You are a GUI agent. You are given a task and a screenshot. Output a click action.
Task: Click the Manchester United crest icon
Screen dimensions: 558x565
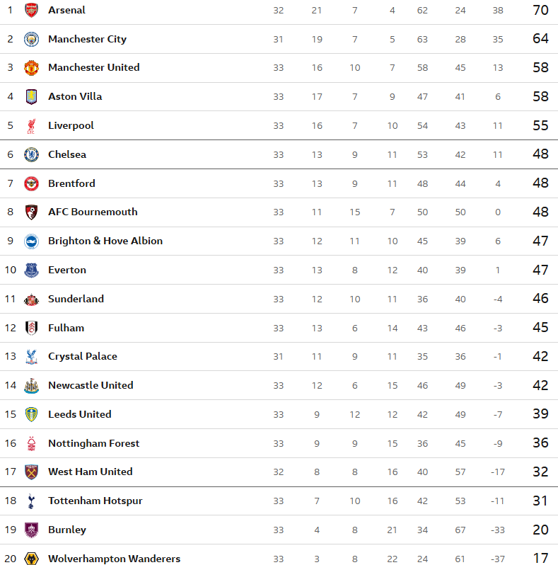click(31, 68)
